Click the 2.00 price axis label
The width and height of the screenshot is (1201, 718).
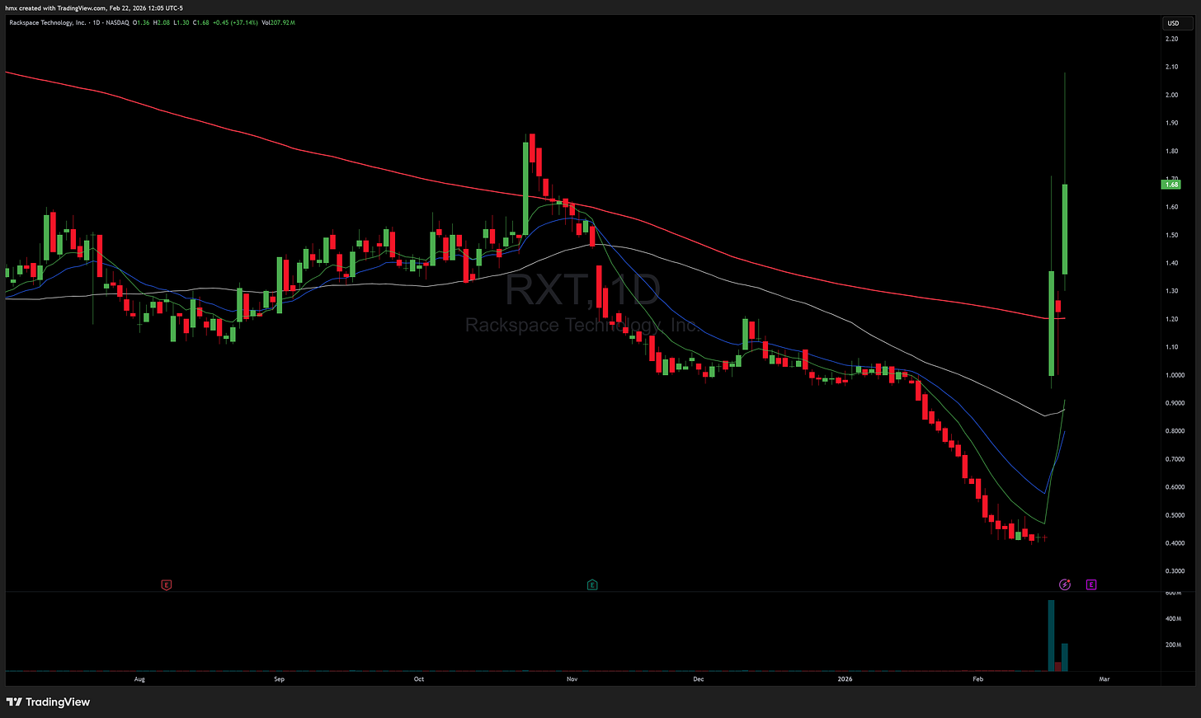[x=1171, y=95]
